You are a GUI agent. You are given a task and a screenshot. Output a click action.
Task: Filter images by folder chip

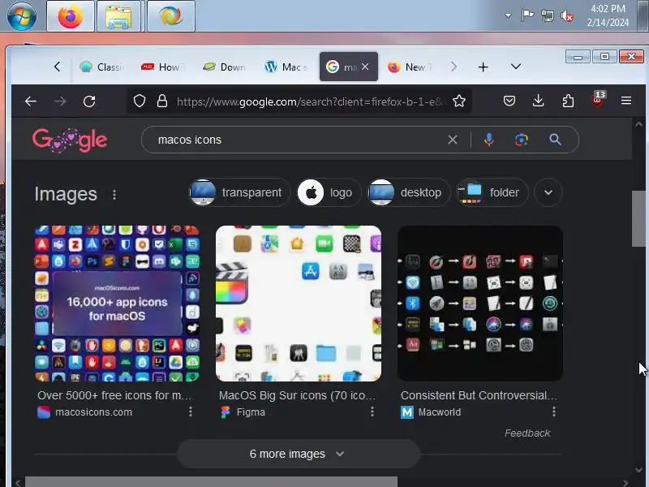coord(492,192)
